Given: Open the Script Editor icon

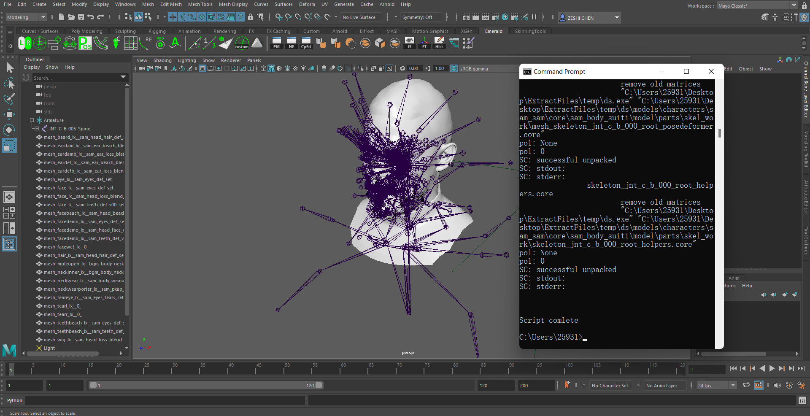Looking at the screenshot, I should click(802, 400).
